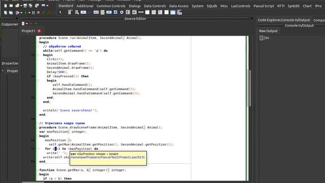Click the Stop debugger button
Image resolution: width=325 pixels, height=183 pixels.
(39, 13)
